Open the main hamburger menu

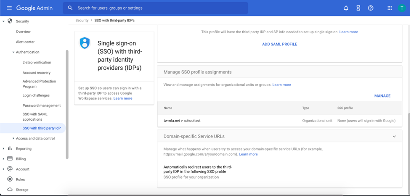pyautogui.click(x=9, y=8)
